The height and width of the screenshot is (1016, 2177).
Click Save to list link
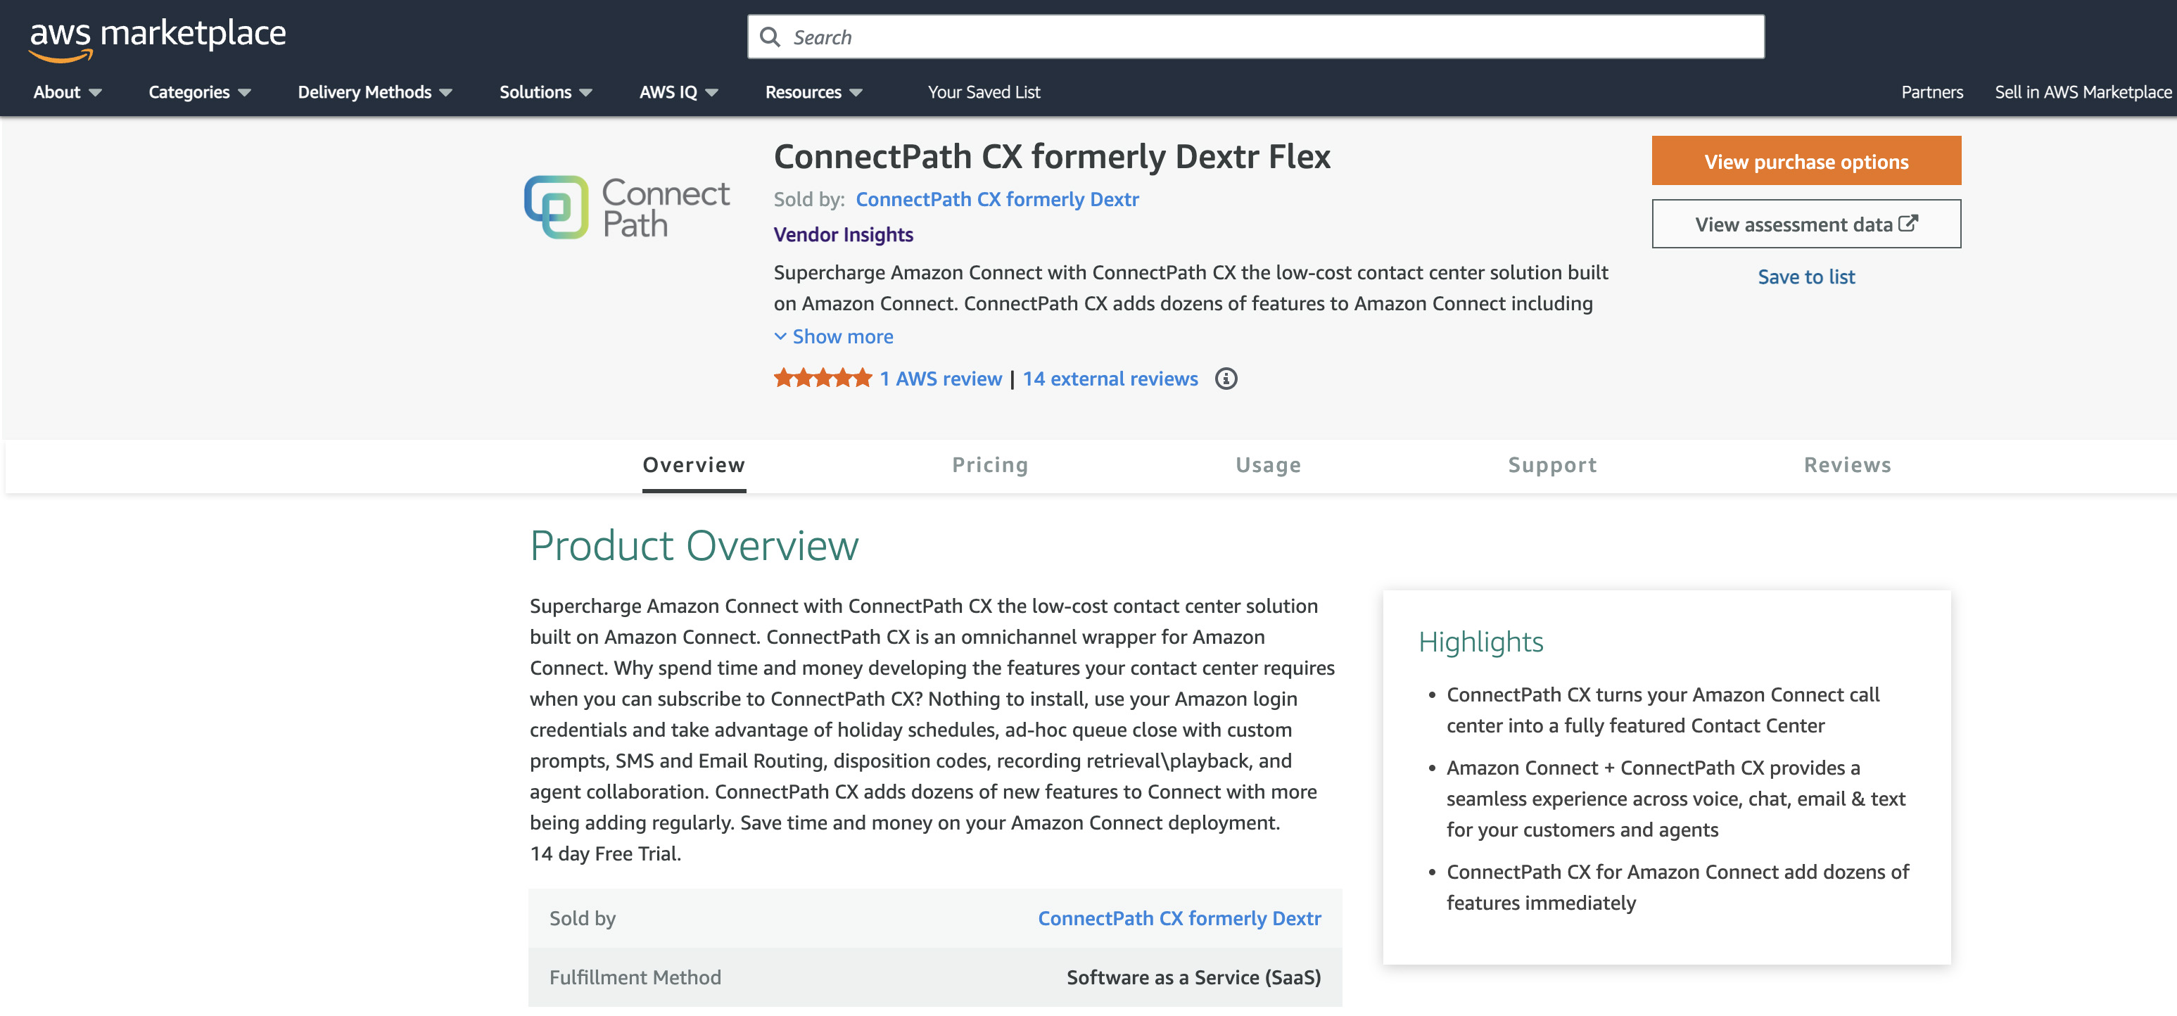1806,277
